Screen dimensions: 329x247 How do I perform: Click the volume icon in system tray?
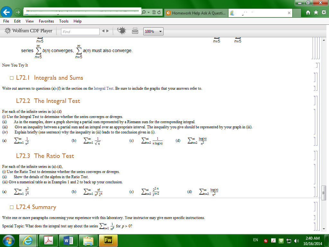296,240
